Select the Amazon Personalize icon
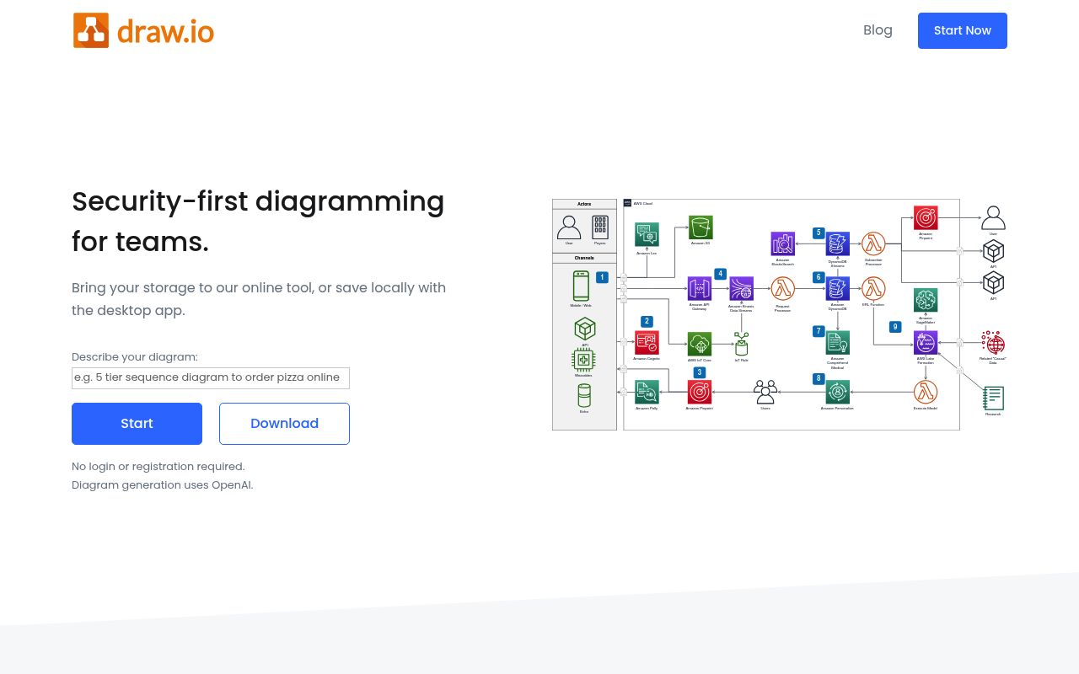The height and width of the screenshot is (674, 1079). (x=837, y=393)
